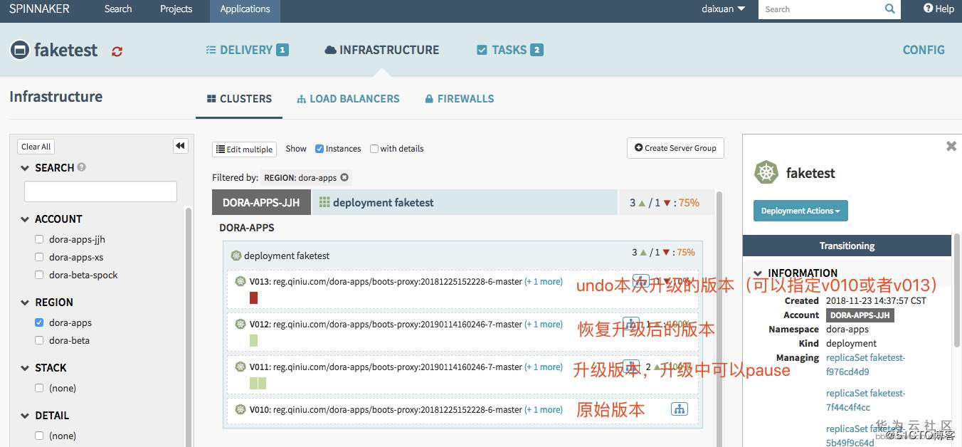Uncheck the dora-apps region filter

point(40,322)
